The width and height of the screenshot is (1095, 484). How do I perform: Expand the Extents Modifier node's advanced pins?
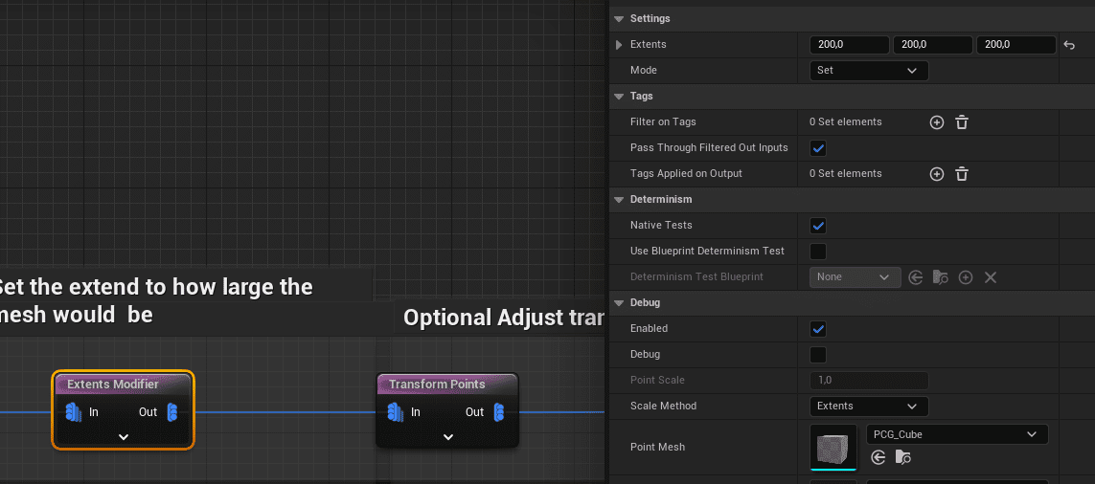pyautogui.click(x=124, y=437)
